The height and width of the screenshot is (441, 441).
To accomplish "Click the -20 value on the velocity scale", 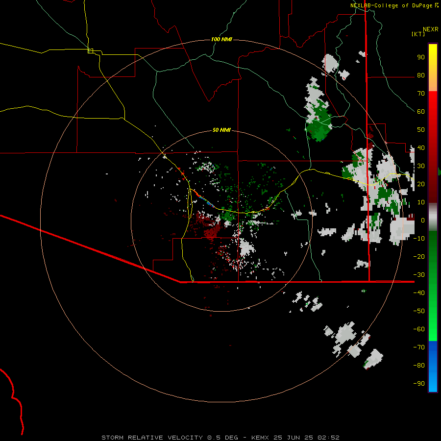I will [419, 256].
